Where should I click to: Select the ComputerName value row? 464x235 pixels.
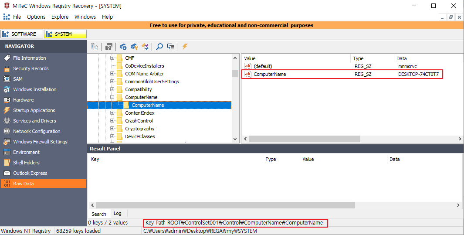point(352,74)
